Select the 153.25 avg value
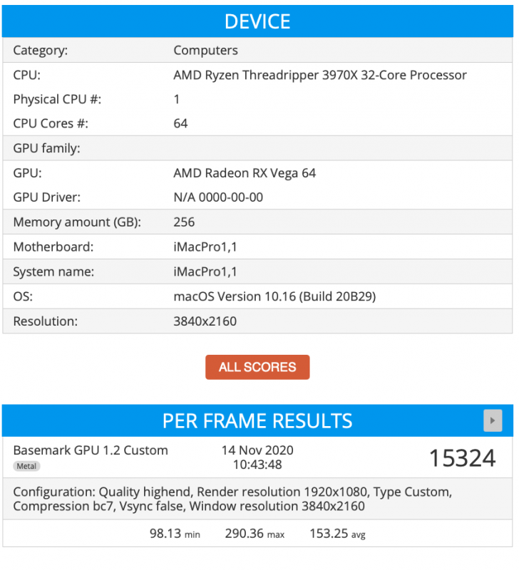This screenshot has height=570, width=519. click(x=337, y=534)
